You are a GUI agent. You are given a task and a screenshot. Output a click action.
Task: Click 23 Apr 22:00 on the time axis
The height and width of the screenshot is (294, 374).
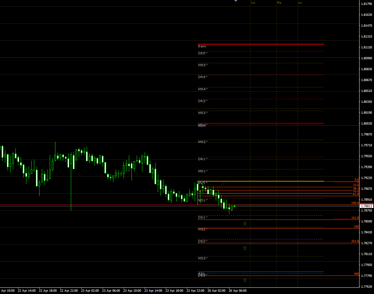[x=196, y=291]
